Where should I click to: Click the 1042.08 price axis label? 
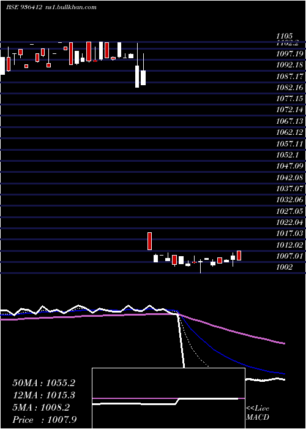tap(289, 177)
